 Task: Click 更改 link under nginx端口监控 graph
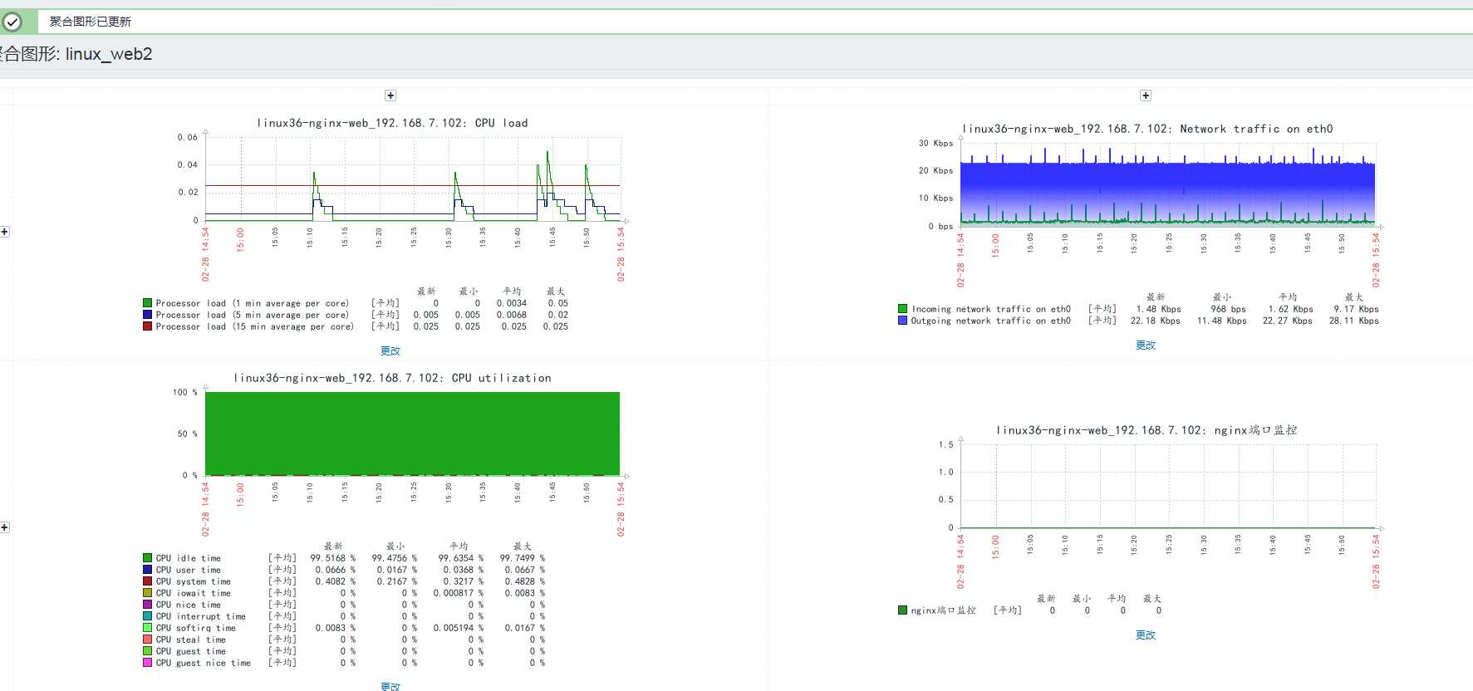(x=1146, y=635)
